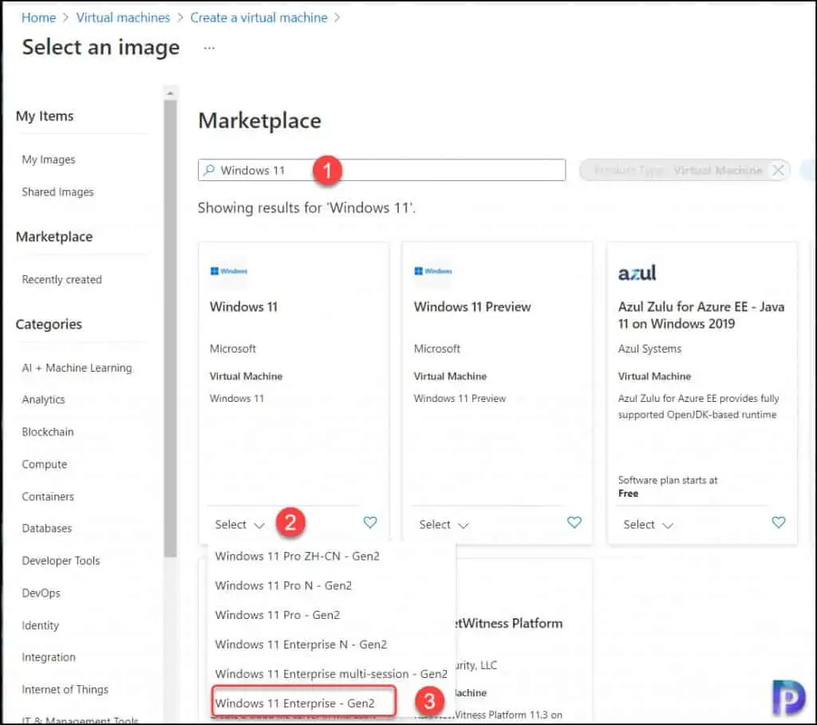
Task: Select the DevOps category
Action: click(41, 593)
